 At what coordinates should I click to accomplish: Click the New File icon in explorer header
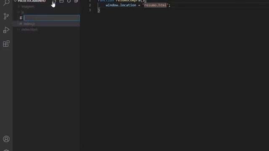point(54,1)
